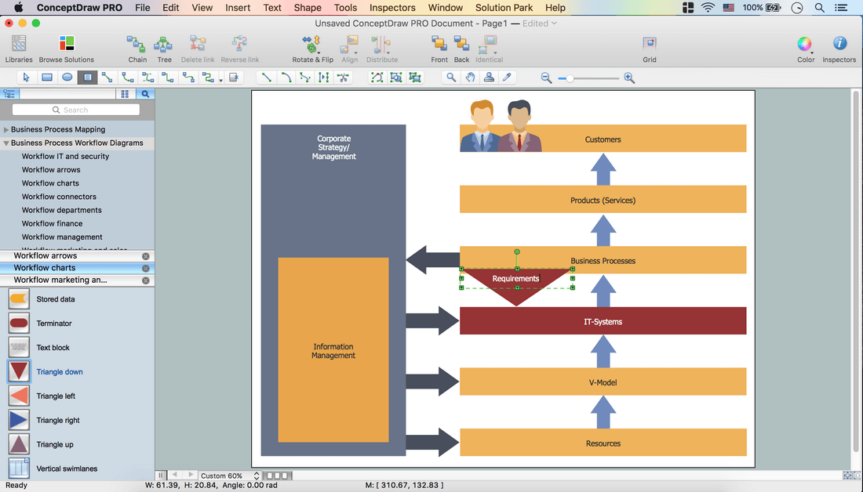Expand the Business Process Mapping category
The height and width of the screenshot is (492, 863).
pos(6,130)
